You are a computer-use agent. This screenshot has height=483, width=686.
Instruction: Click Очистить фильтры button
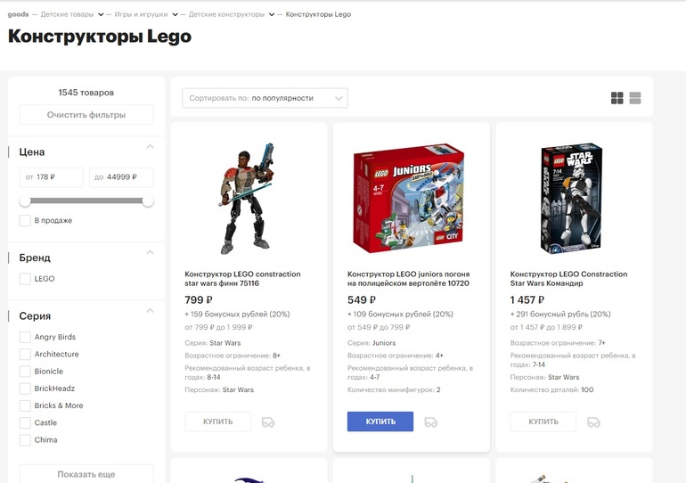[86, 115]
